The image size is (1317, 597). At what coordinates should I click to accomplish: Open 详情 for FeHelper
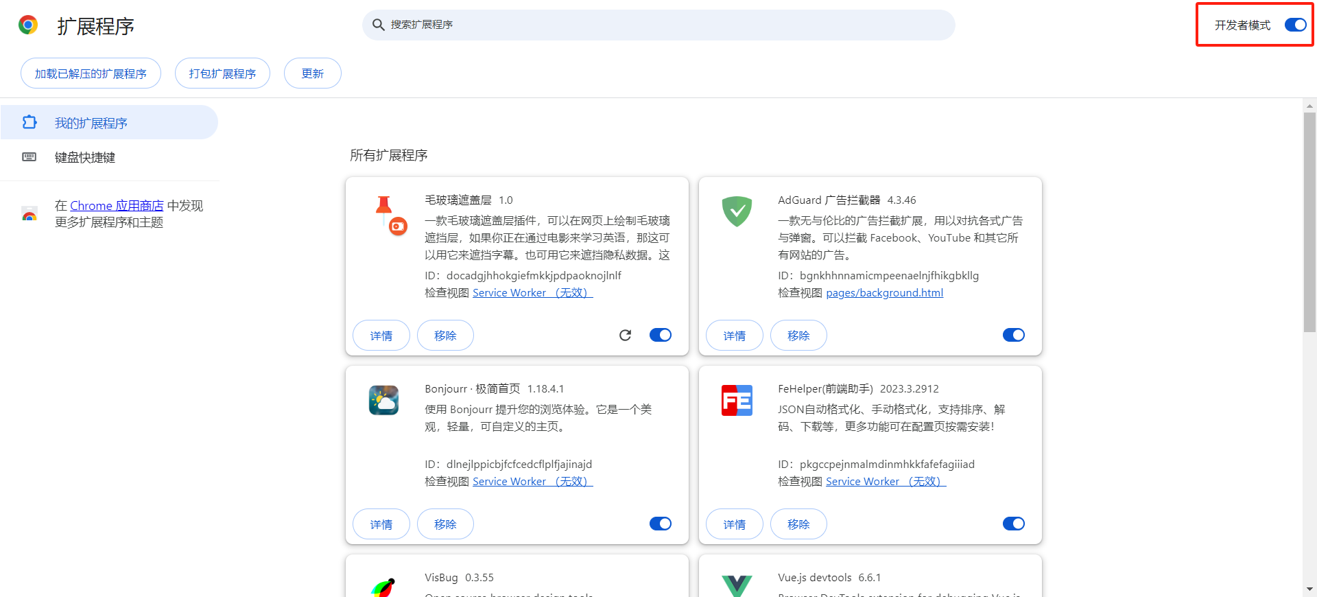735,524
